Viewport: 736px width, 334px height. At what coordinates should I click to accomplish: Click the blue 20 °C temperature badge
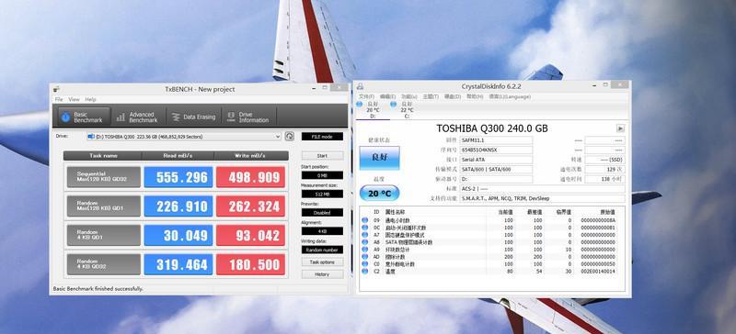pyautogui.click(x=379, y=194)
